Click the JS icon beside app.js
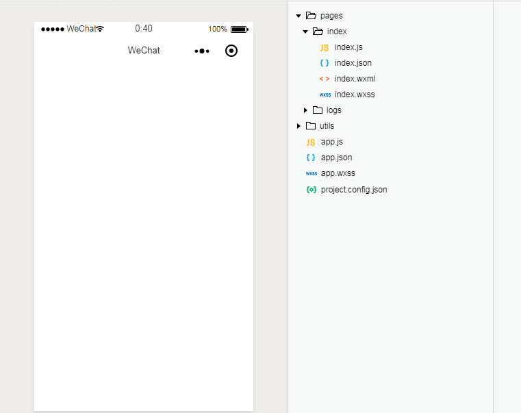Screen dimensions: 521x413 click(311, 142)
